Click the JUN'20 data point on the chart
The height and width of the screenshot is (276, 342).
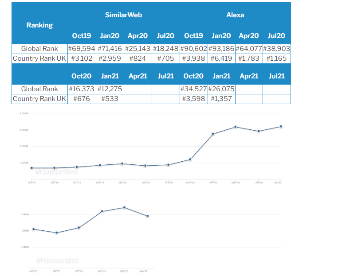click(259, 132)
